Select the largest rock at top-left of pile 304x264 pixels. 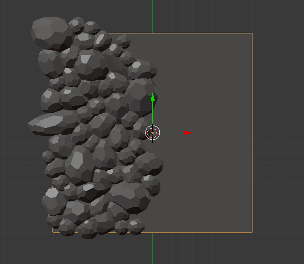click(50, 32)
